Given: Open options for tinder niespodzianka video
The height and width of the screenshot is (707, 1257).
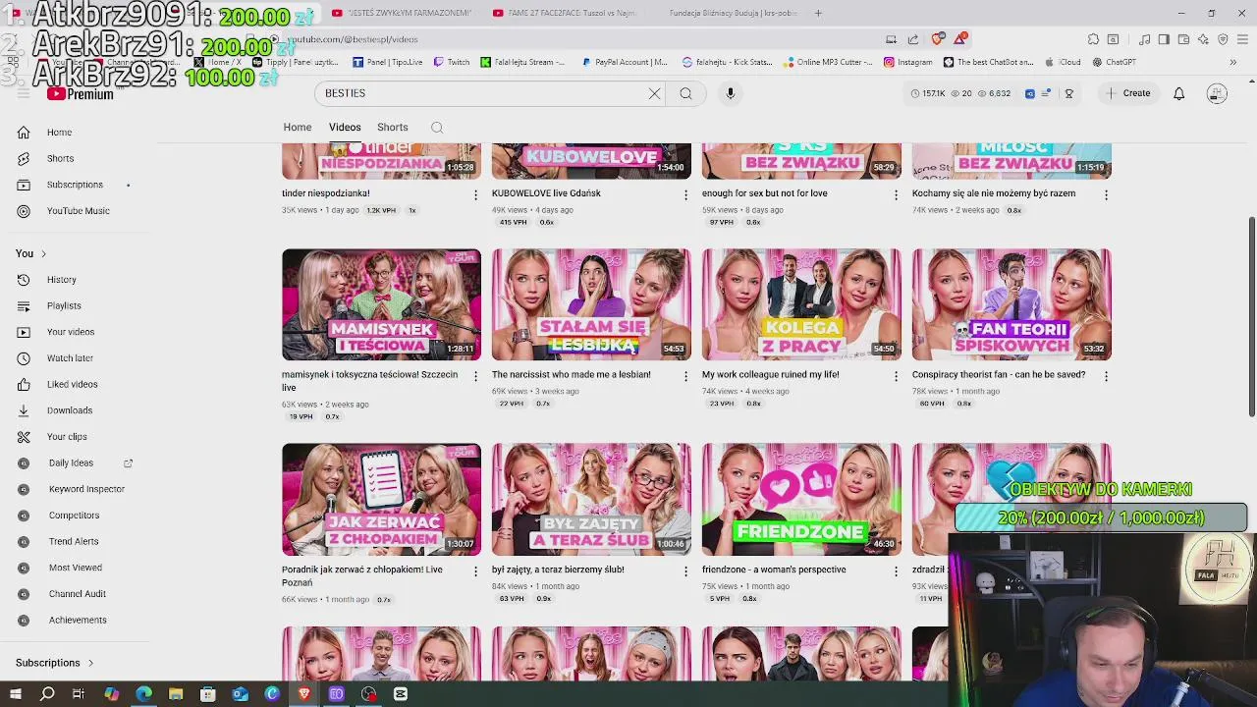Looking at the screenshot, I should click(x=475, y=195).
